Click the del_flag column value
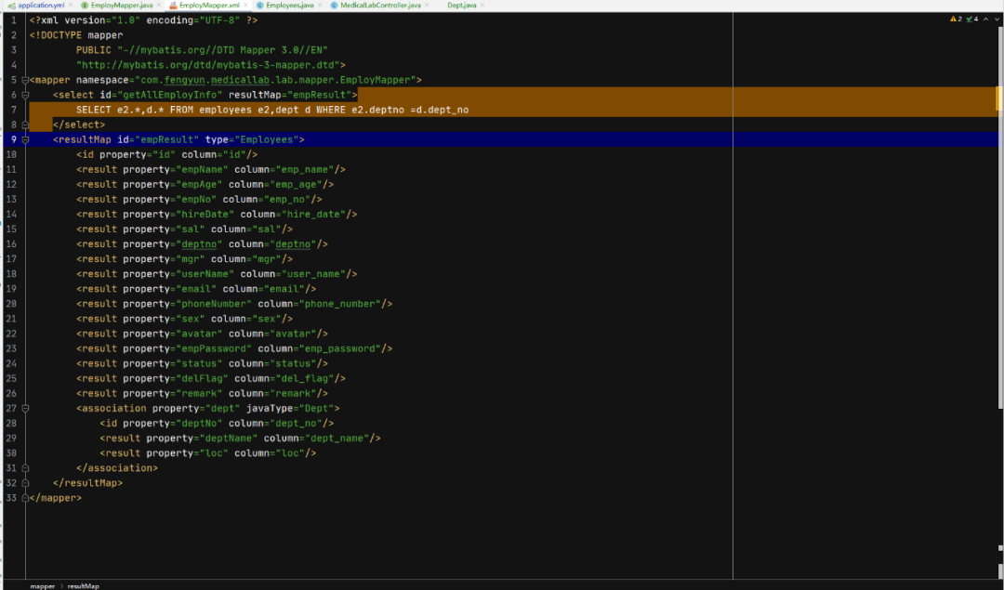This screenshot has width=1004, height=590. [x=304, y=378]
